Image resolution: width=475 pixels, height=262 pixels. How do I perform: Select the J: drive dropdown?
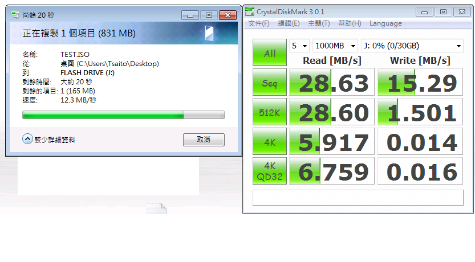click(x=412, y=46)
